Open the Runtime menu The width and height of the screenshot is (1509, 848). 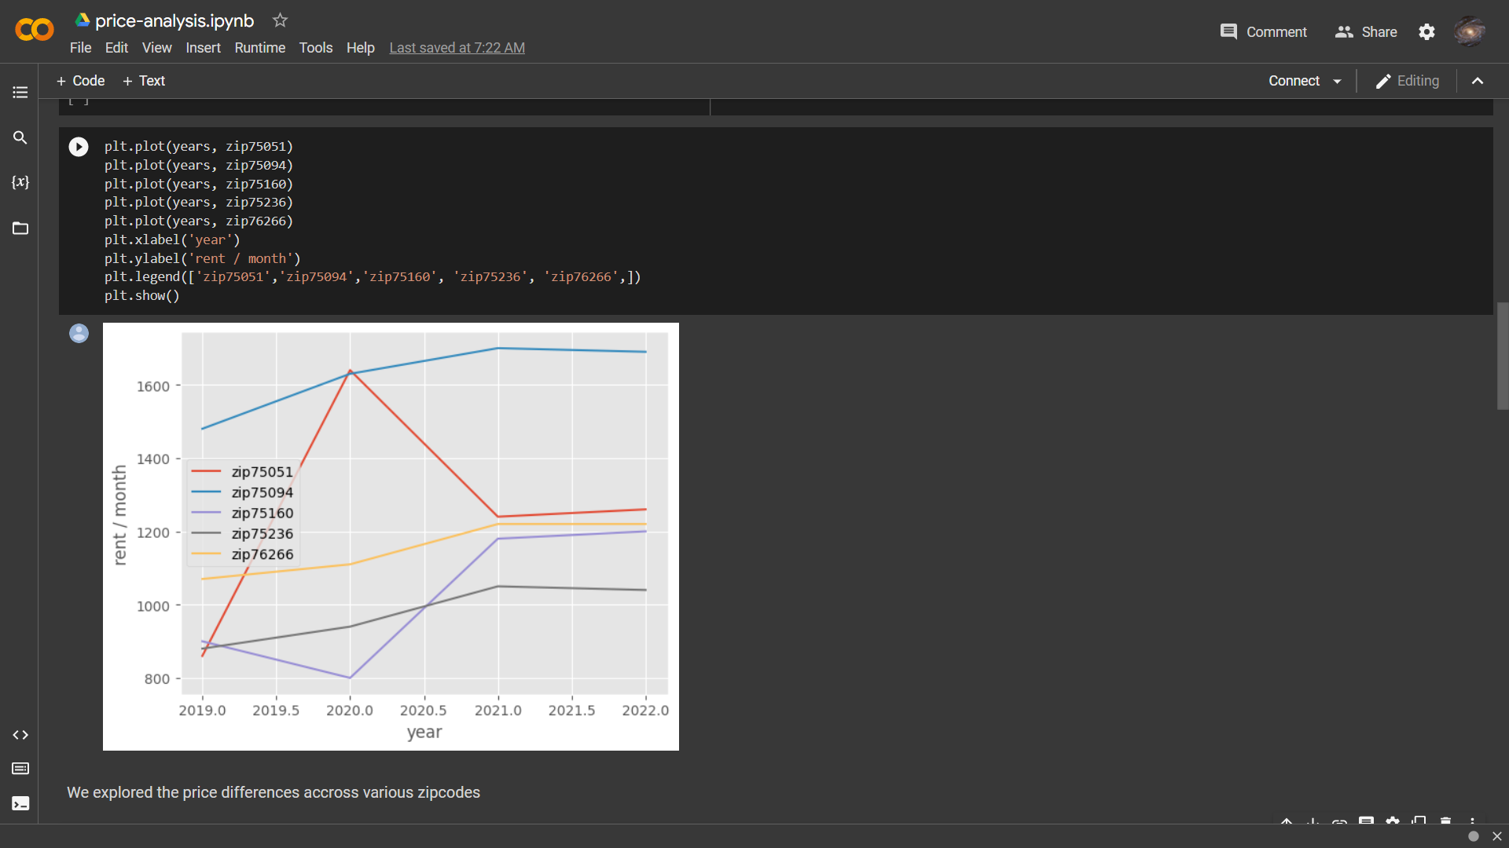[x=259, y=48]
